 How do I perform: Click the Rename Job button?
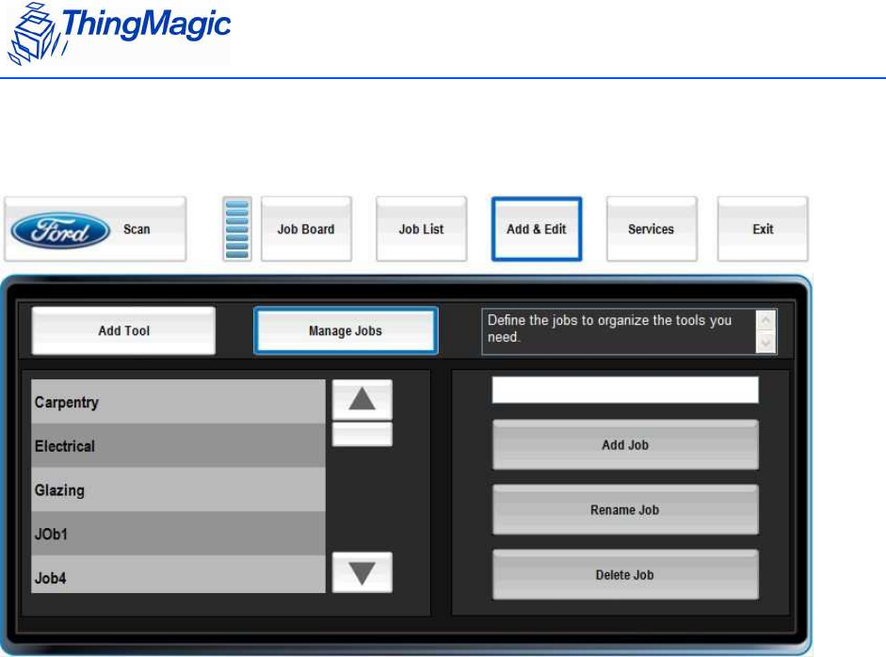[x=625, y=509]
